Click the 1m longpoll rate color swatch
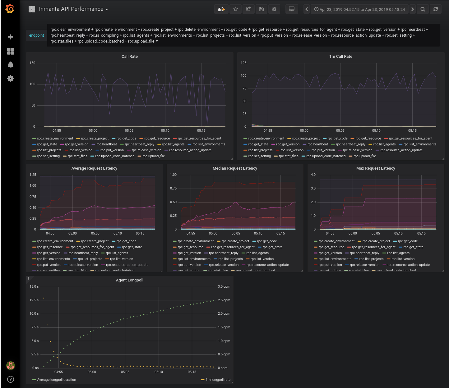Image resolution: width=449 pixels, height=388 pixels. point(203,380)
